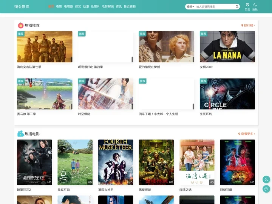Viewport: 272px width, 204px height.
Task: Open the 最近更新 menu item
Action: 130,6
